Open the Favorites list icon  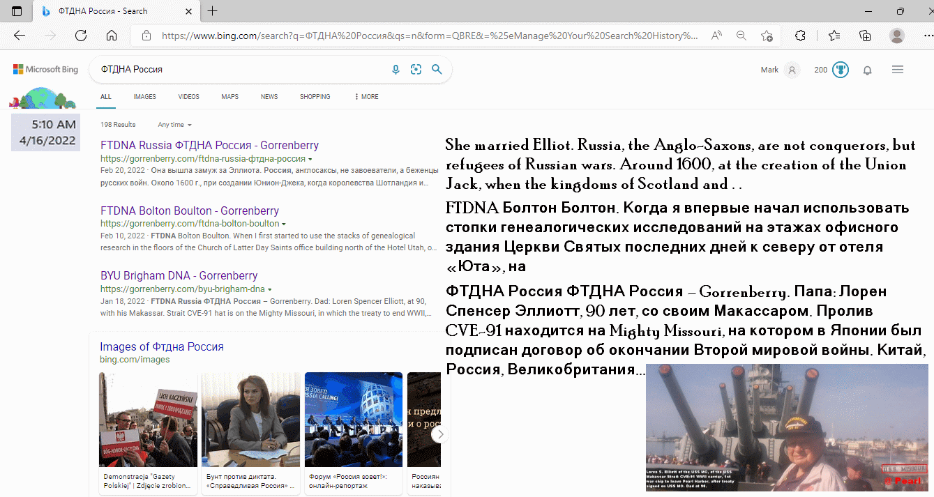pos(834,36)
